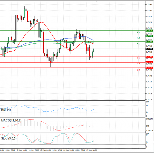Click the 0.75975 price axis value
Image resolution: width=154 pixels, height=153 pixels.
pyautogui.click(x=149, y=94)
